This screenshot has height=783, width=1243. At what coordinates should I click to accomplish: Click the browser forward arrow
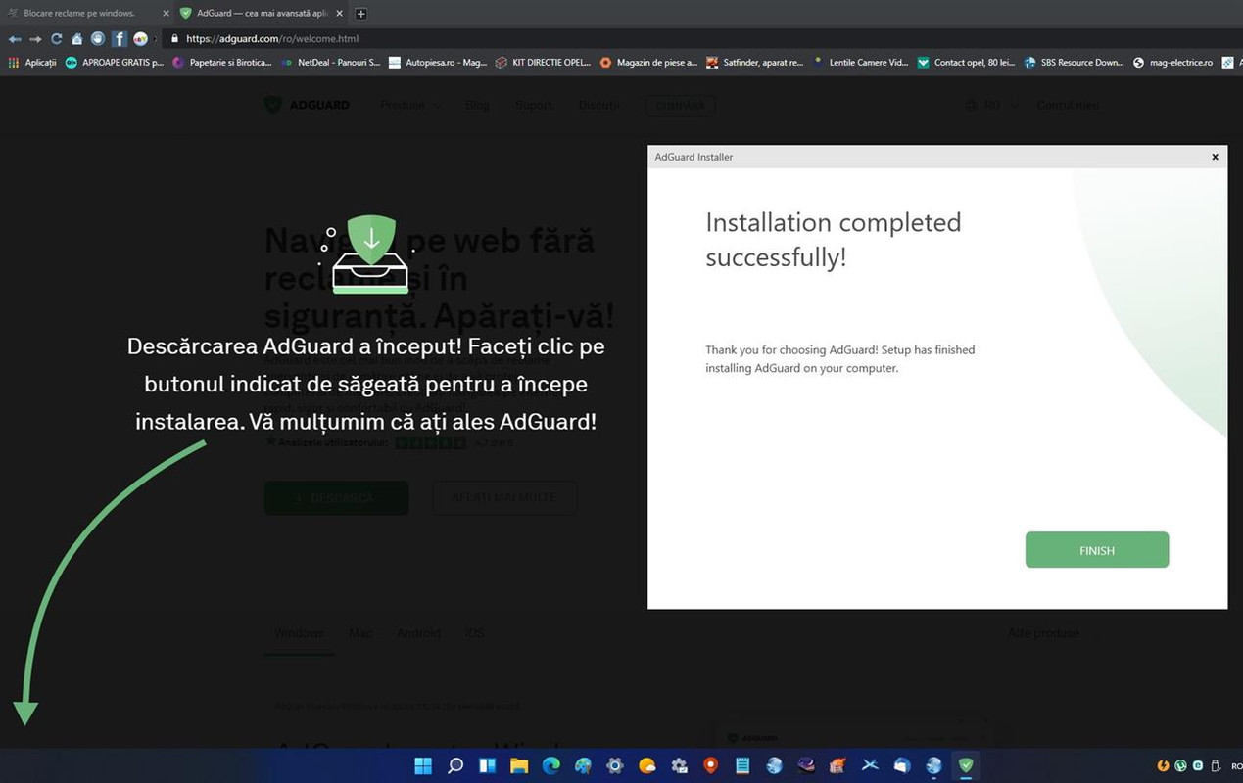click(35, 39)
